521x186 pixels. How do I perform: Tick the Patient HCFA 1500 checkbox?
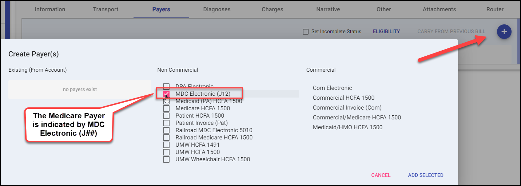pyautogui.click(x=166, y=116)
